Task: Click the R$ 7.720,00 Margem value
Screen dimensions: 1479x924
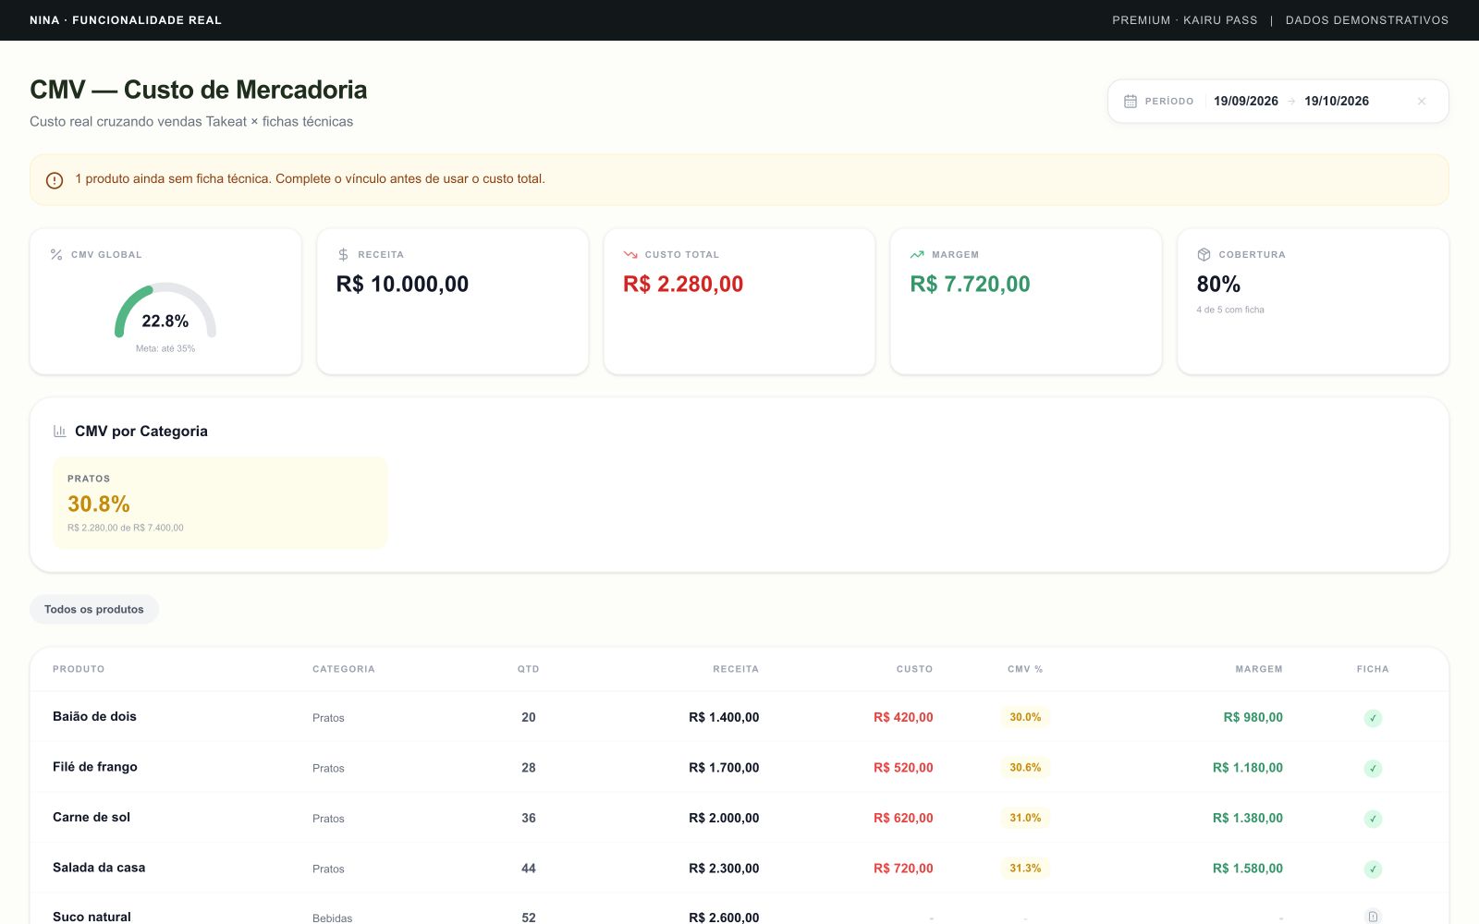Action: [x=970, y=285]
